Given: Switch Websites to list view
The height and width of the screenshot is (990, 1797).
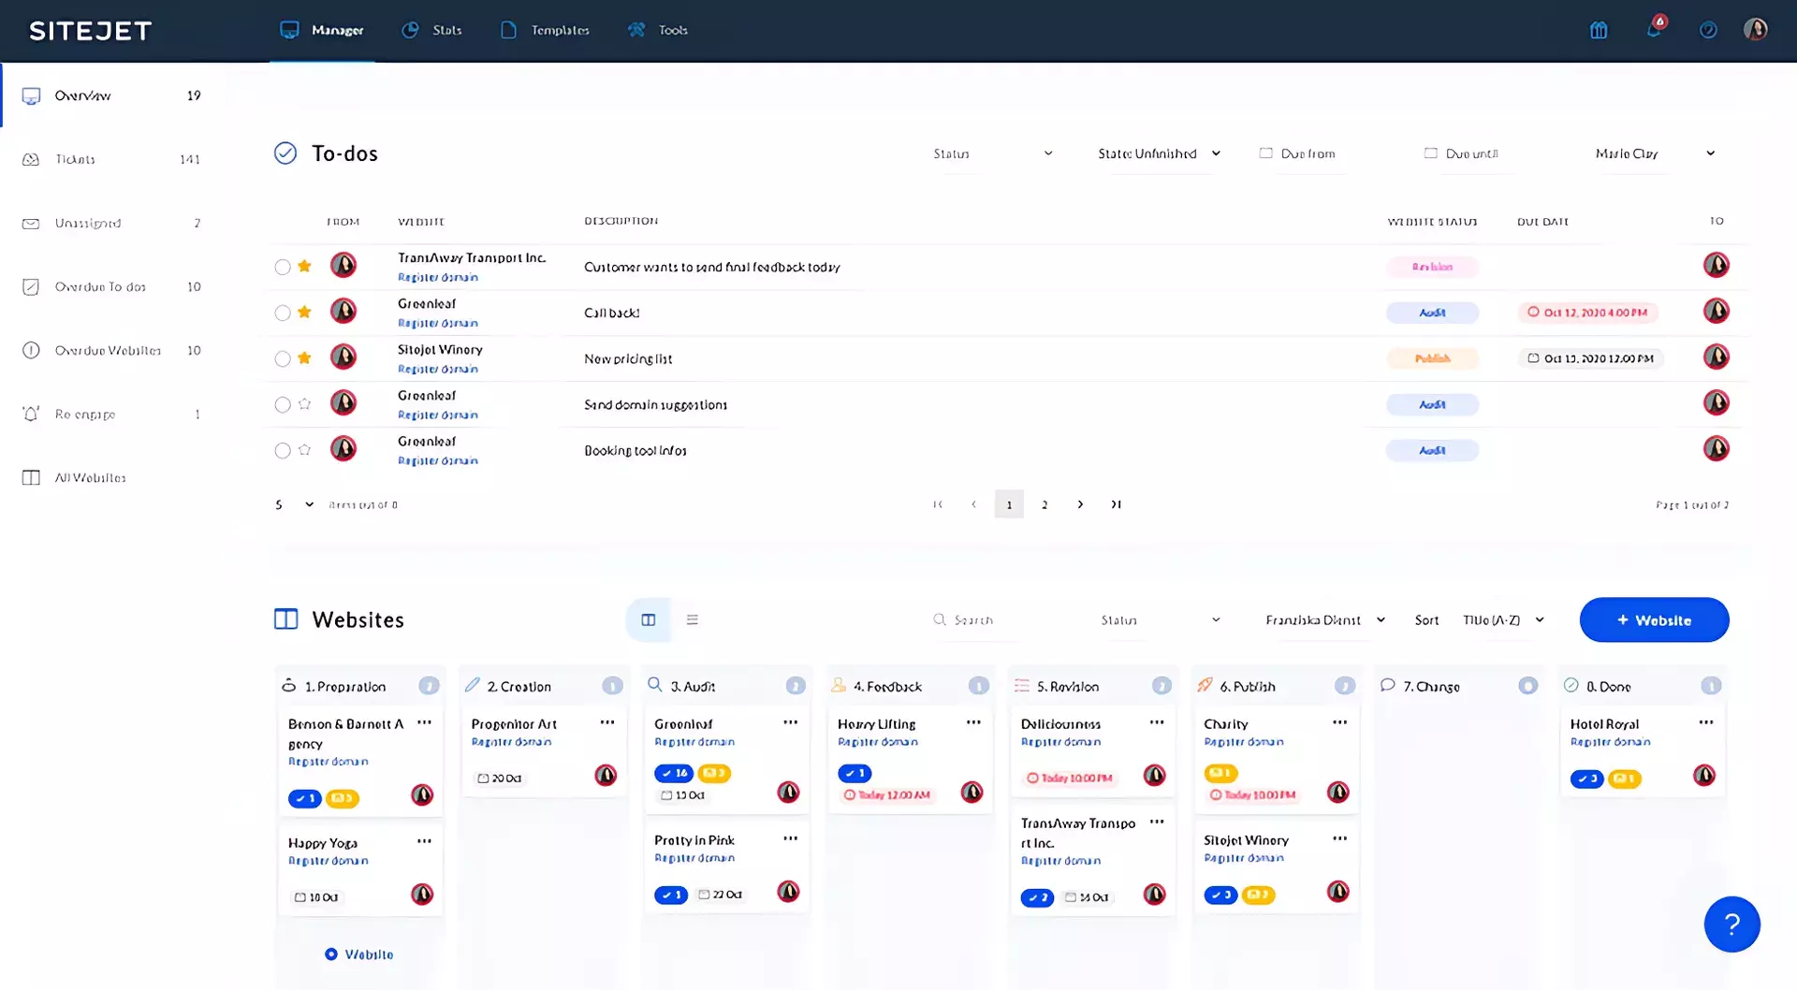Looking at the screenshot, I should pos(693,619).
